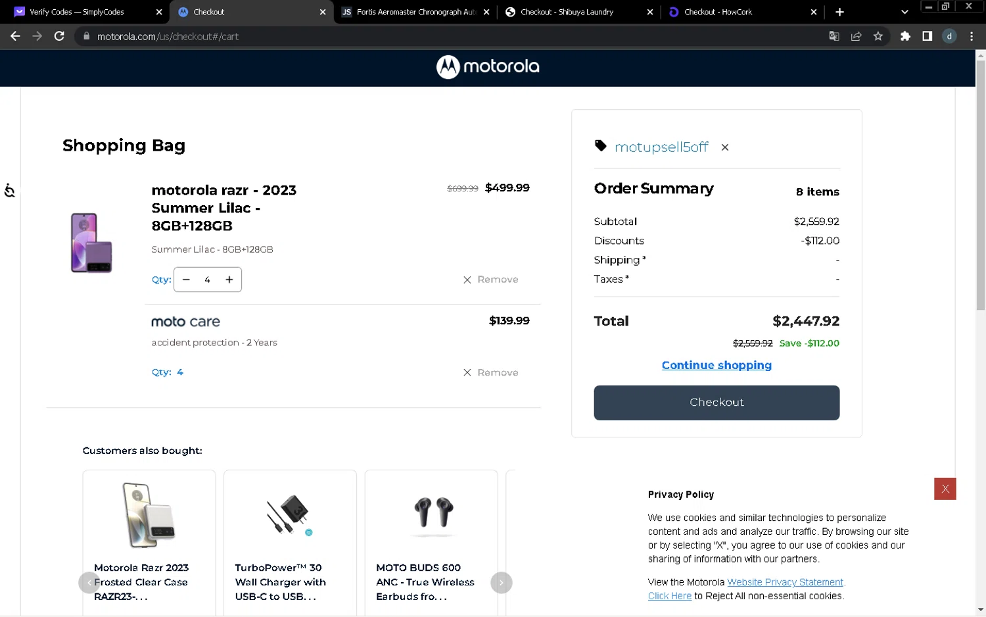This screenshot has width=986, height=617.
Task: Switch to Checkout - HowCork tab
Action: [718, 12]
